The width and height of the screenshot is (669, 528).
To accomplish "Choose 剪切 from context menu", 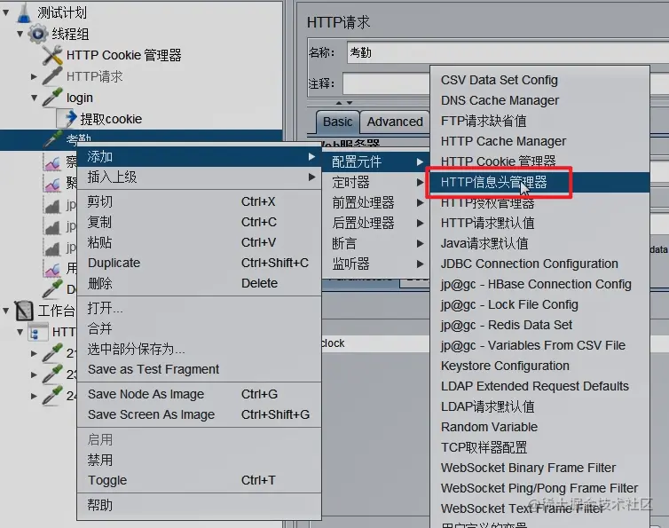I will tap(199, 201).
